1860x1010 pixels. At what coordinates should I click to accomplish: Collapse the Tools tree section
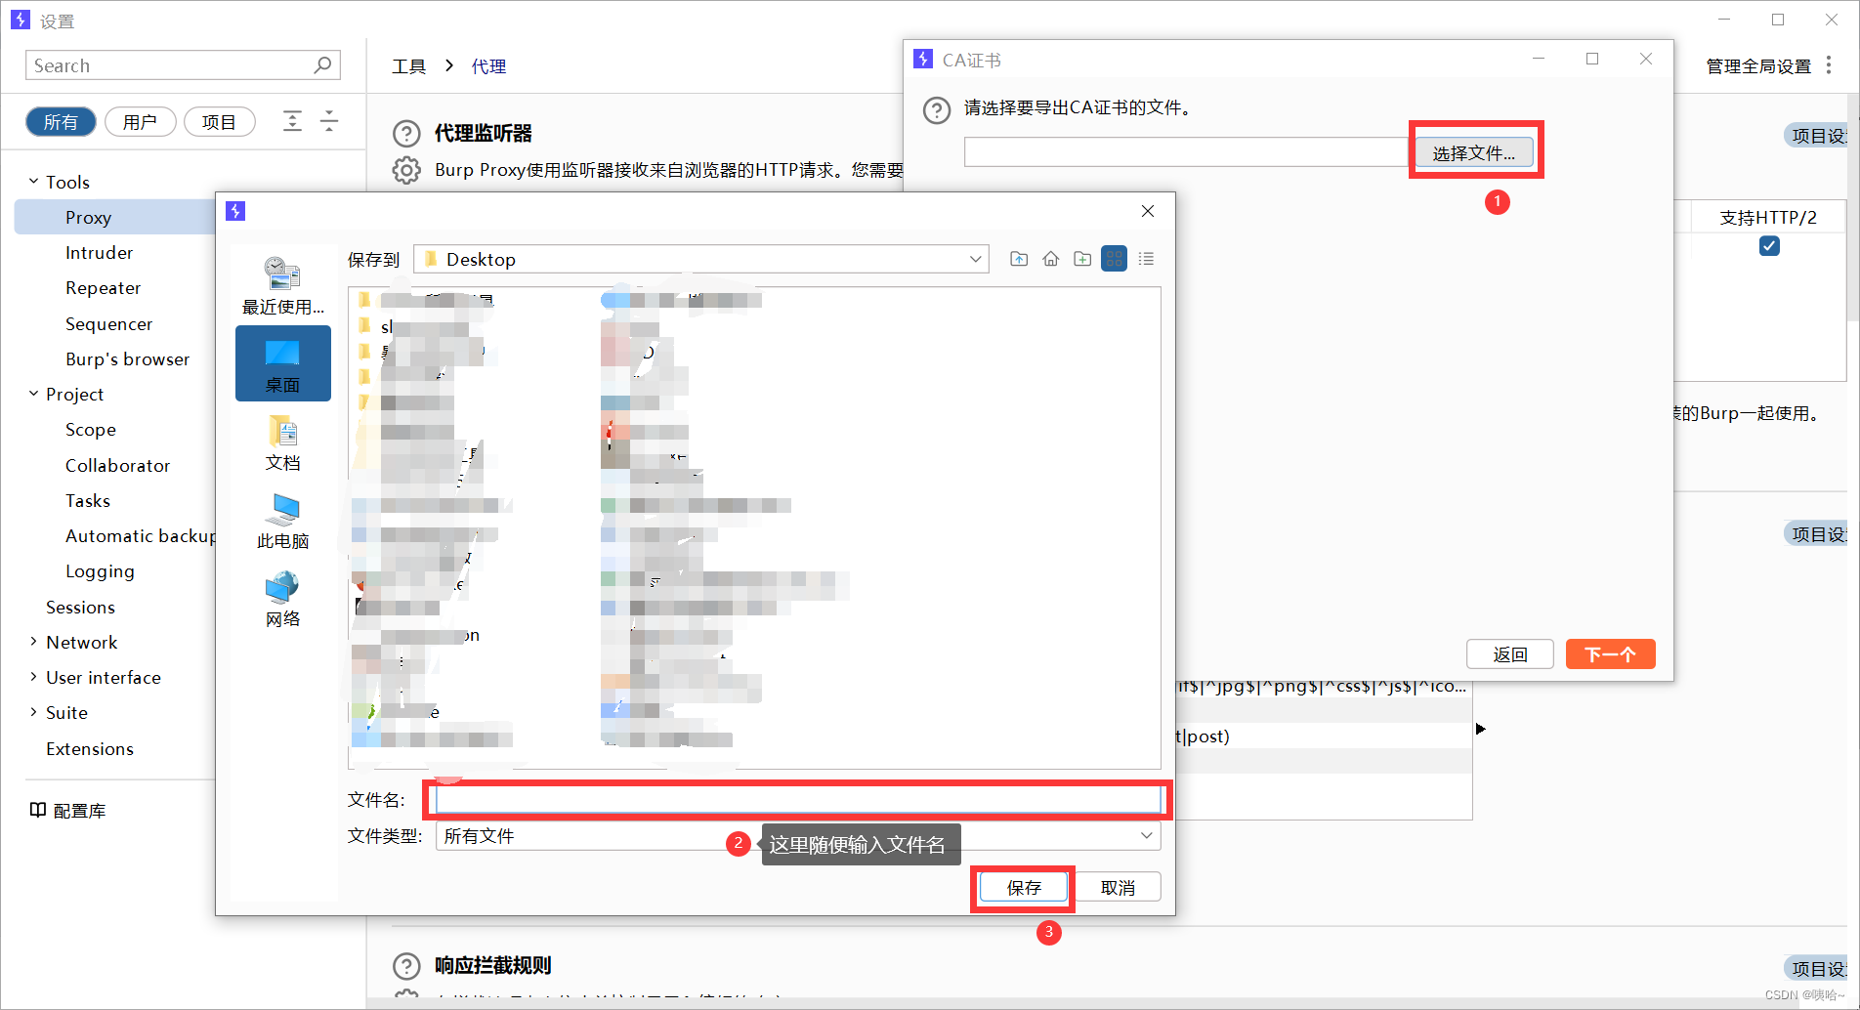pyautogui.click(x=33, y=182)
